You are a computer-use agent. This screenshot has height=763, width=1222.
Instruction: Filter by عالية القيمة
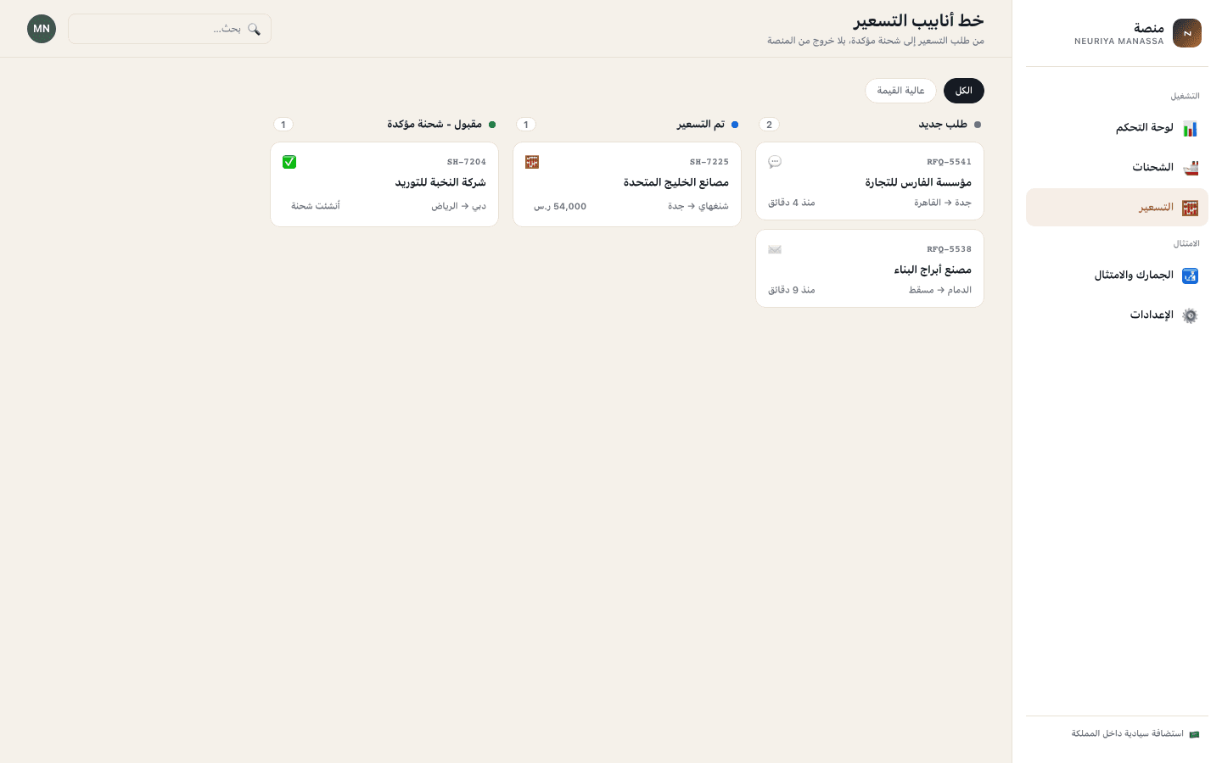(x=900, y=91)
